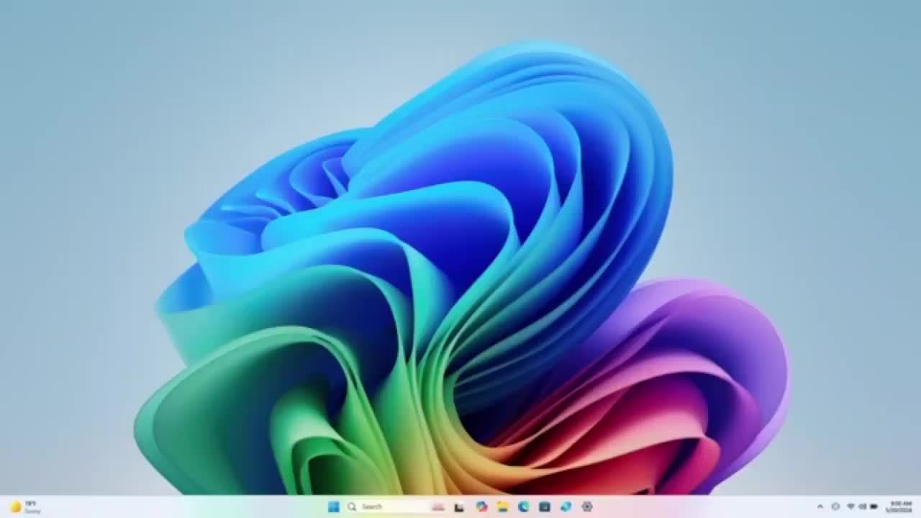Open the weather widget showing Sunny
Screen dimensions: 921x518
click(x=25, y=507)
